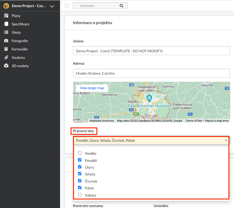
Task: Expand the Demo Project selector chevron
Action: (52, 6)
